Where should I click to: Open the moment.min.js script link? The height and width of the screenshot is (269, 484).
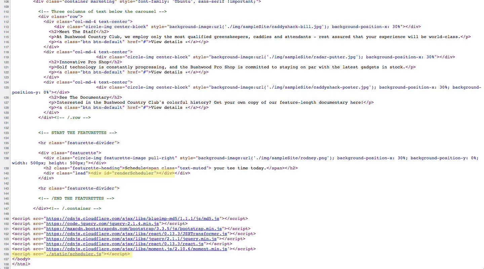click(137, 249)
